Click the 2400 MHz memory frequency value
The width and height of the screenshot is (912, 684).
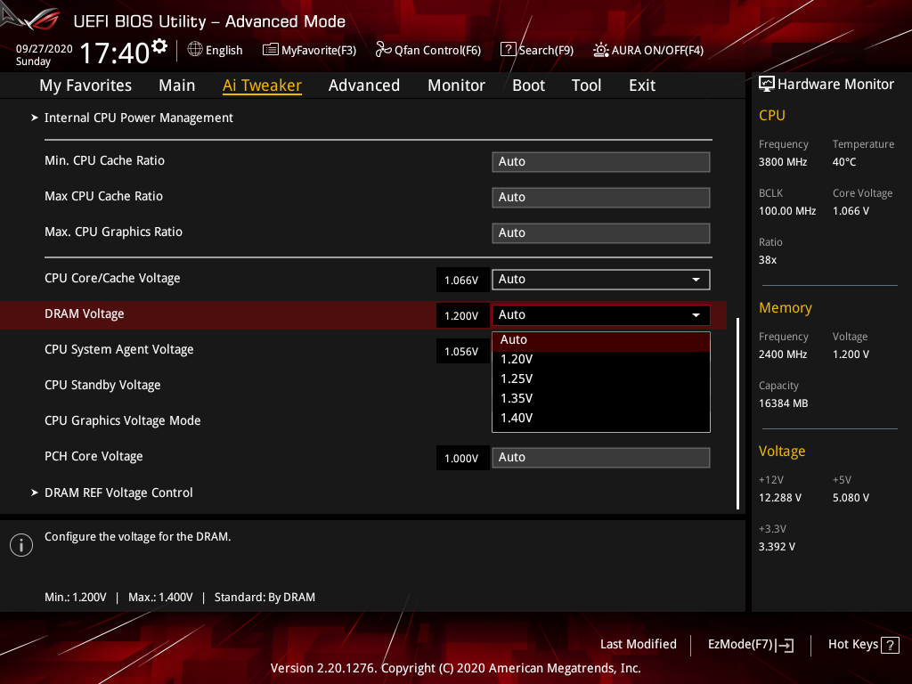(783, 354)
